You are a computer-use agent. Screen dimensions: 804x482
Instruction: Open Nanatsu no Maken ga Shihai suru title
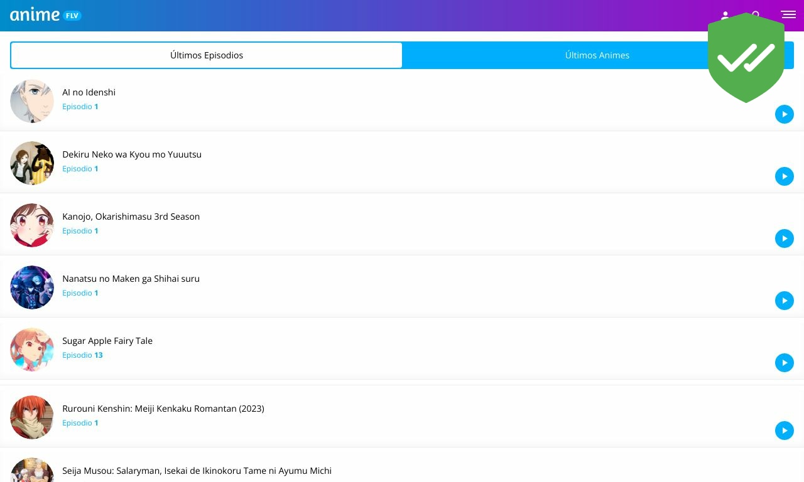point(131,279)
